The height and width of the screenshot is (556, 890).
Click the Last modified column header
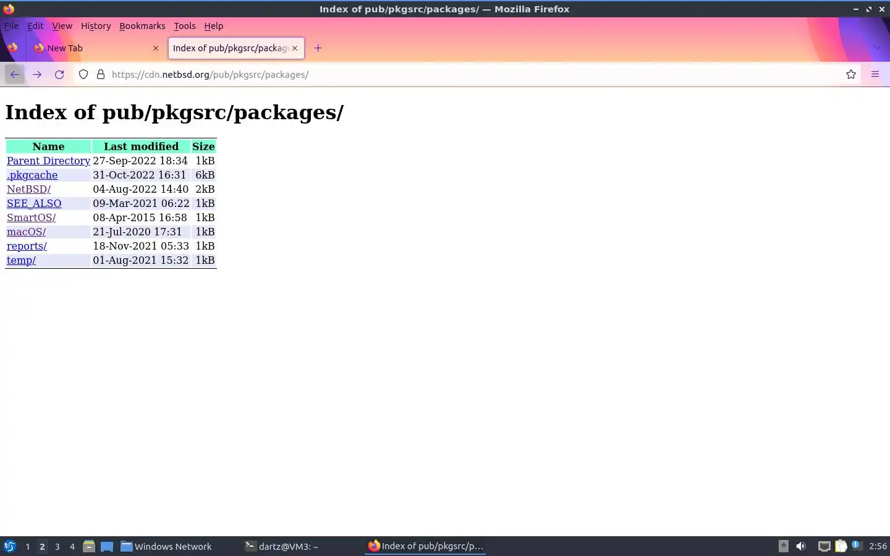pos(141,146)
